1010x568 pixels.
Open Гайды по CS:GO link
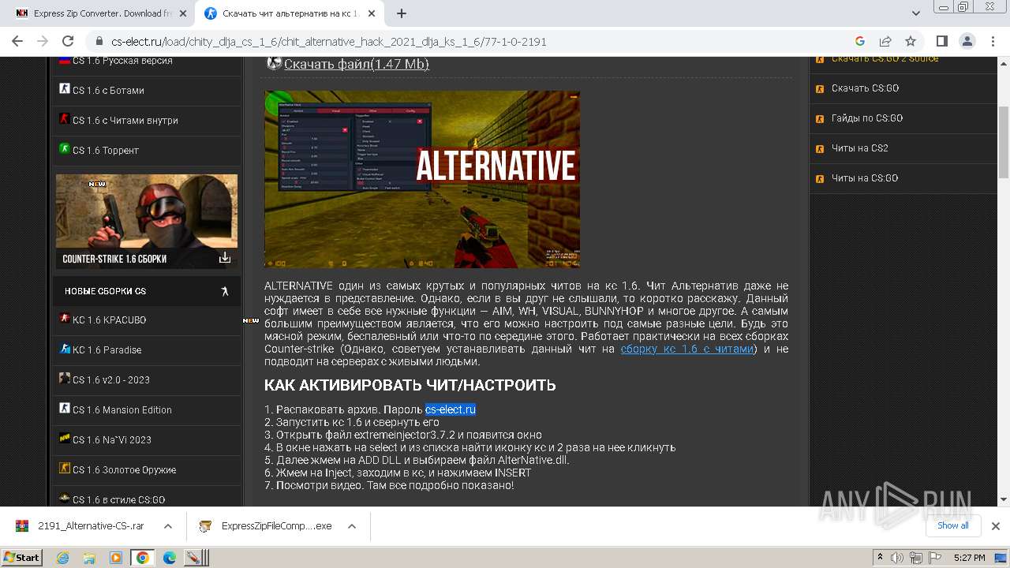pyautogui.click(x=867, y=118)
